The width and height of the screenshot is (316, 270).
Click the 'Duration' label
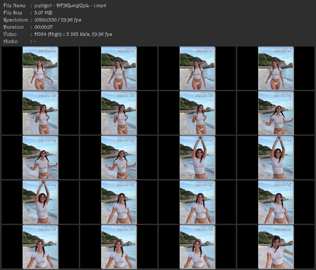pyautogui.click(x=13, y=27)
